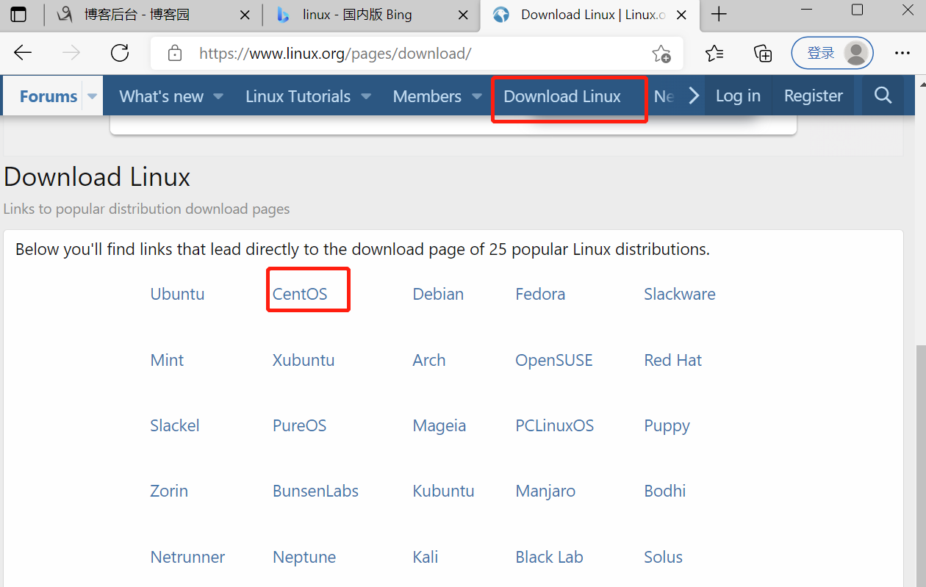Toggle the vertical tabs icon
The width and height of the screenshot is (926, 587).
(x=18, y=14)
